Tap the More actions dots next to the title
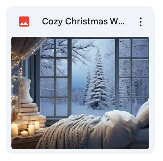The image size is (163, 161). [x=140, y=22]
